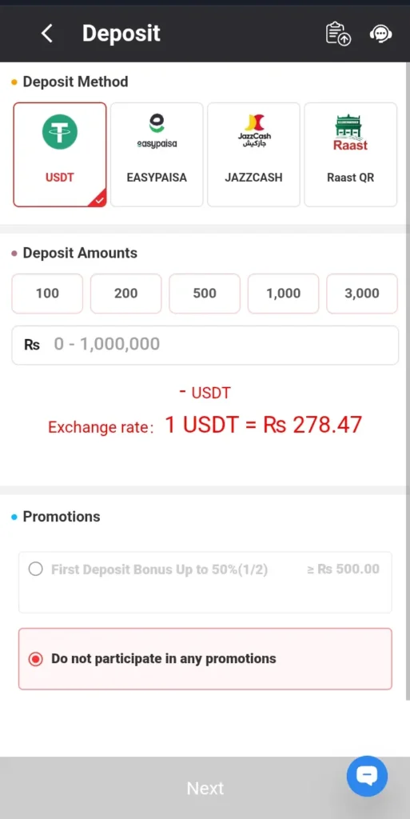Viewport: 410px width, 819px height.
Task: Focus the Rs amount input field
Action: 205,345
